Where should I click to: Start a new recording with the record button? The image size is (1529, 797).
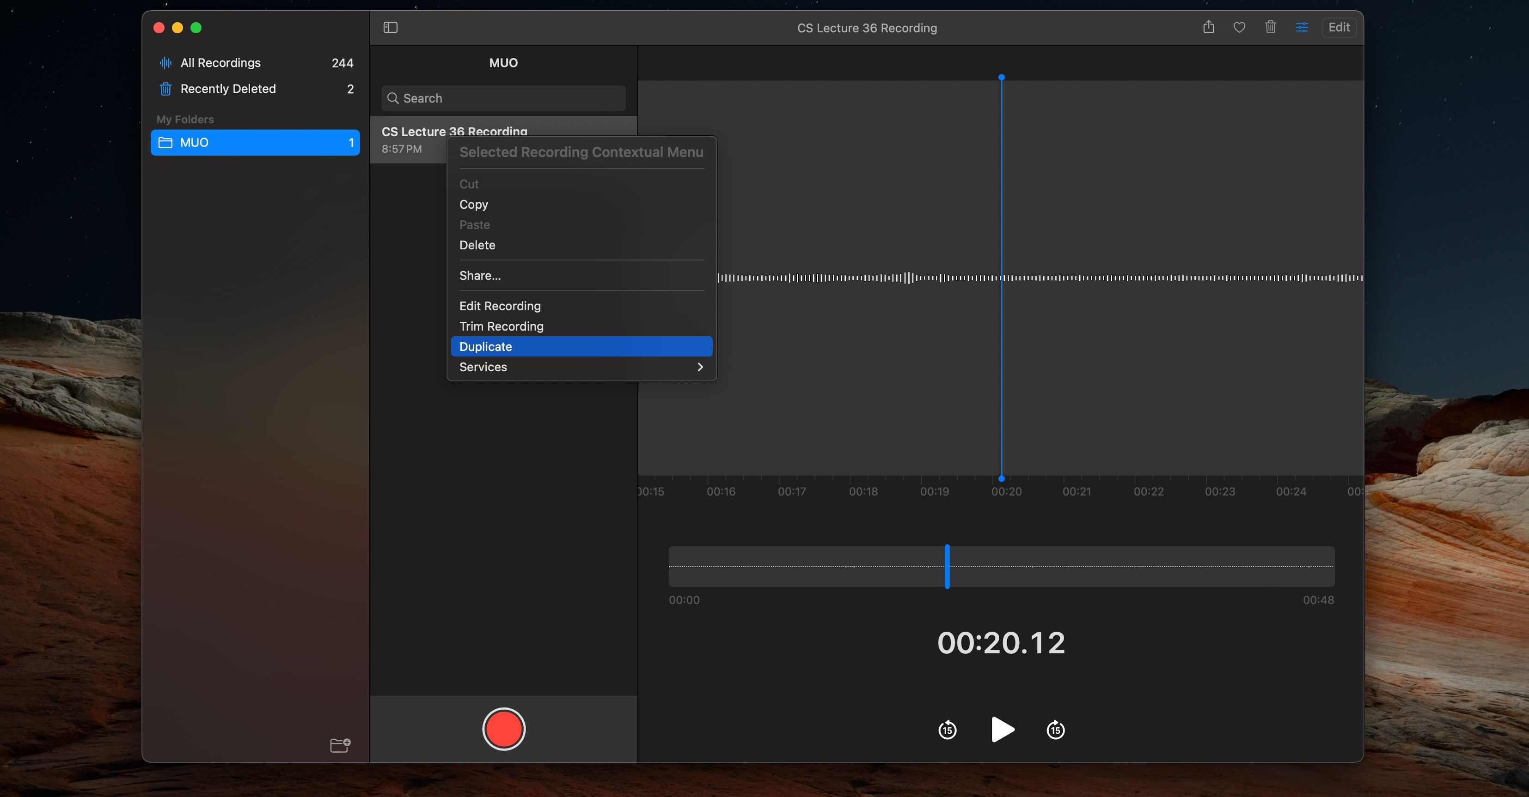pos(503,729)
